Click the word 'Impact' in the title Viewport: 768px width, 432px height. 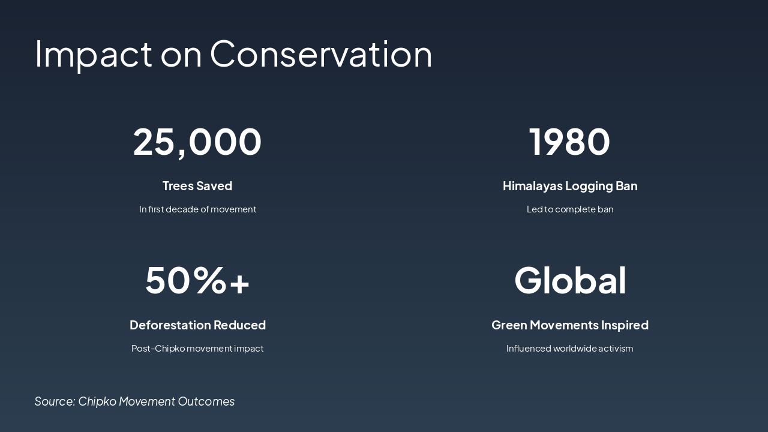94,53
